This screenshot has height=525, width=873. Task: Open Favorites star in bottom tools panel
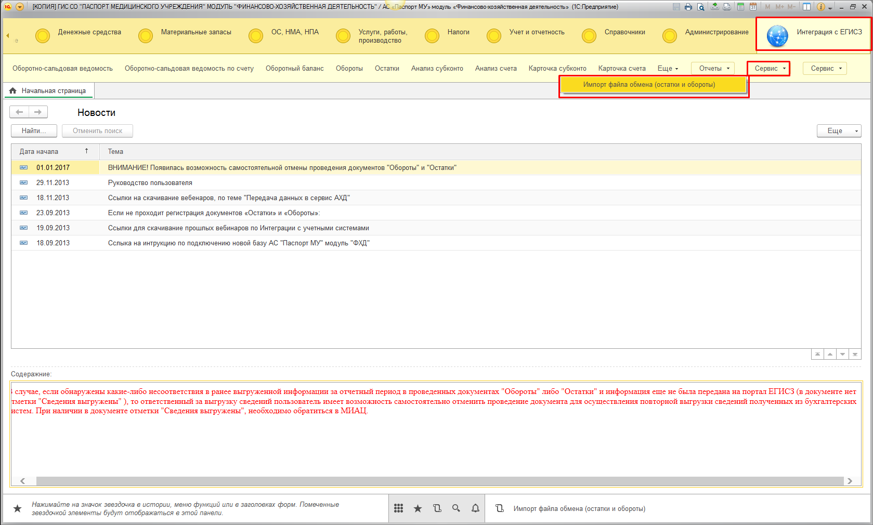pos(418,508)
